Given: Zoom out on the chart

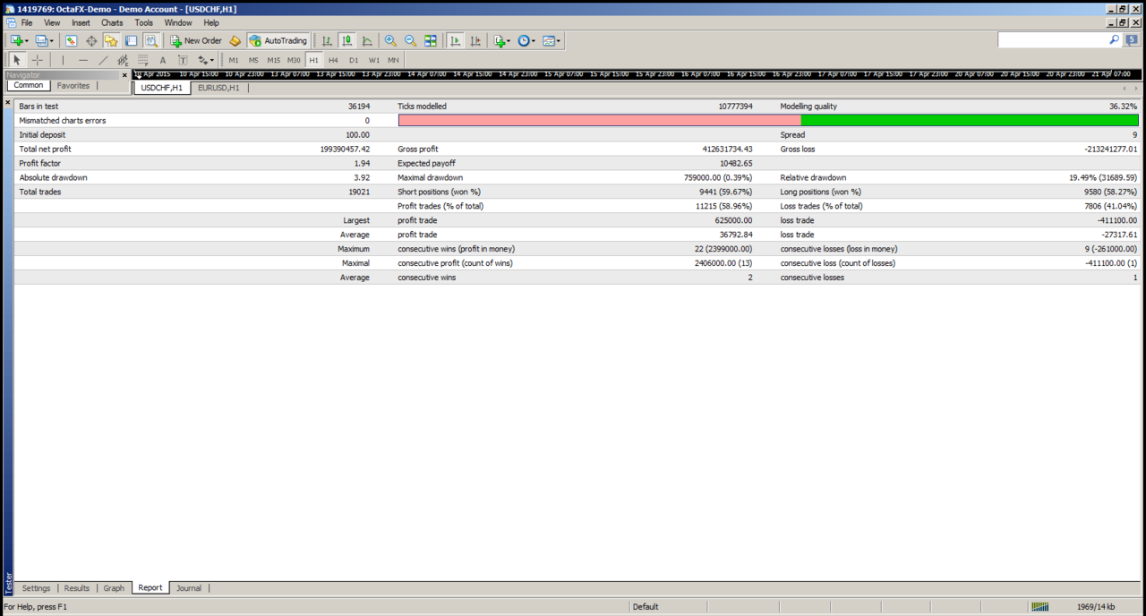Looking at the screenshot, I should (410, 40).
